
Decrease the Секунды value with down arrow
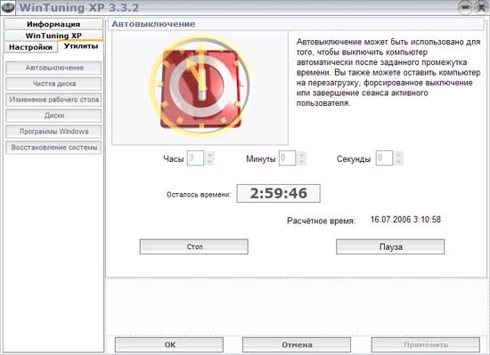click(399, 162)
